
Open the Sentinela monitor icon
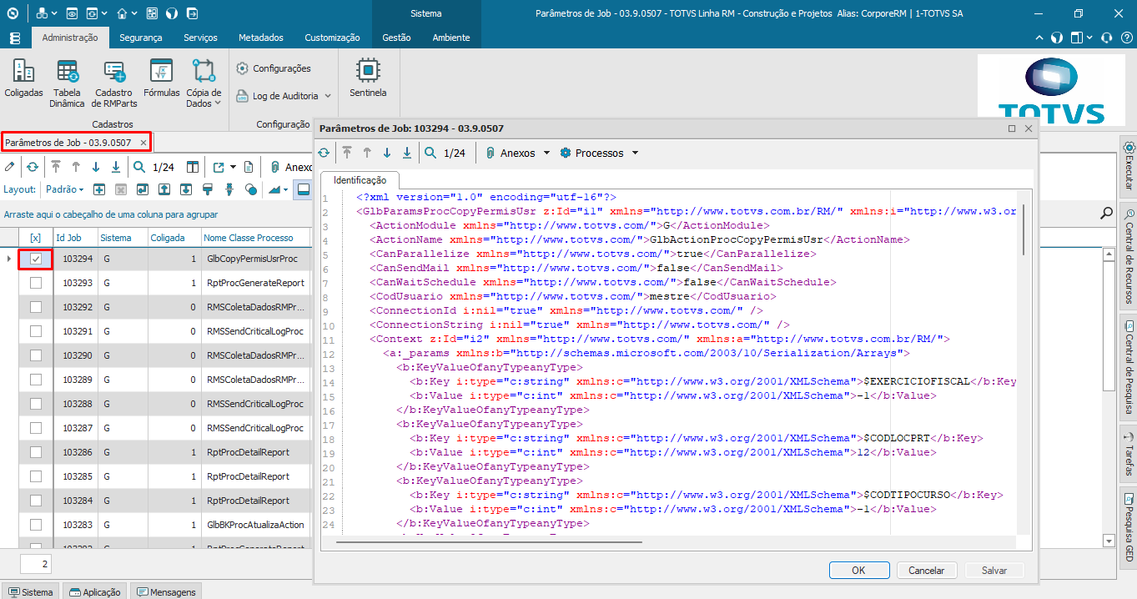tap(368, 79)
